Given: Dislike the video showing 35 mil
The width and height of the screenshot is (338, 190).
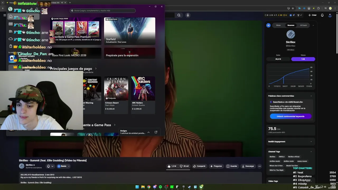Looking at the screenshot, I should pyautogui.click(x=184, y=166).
